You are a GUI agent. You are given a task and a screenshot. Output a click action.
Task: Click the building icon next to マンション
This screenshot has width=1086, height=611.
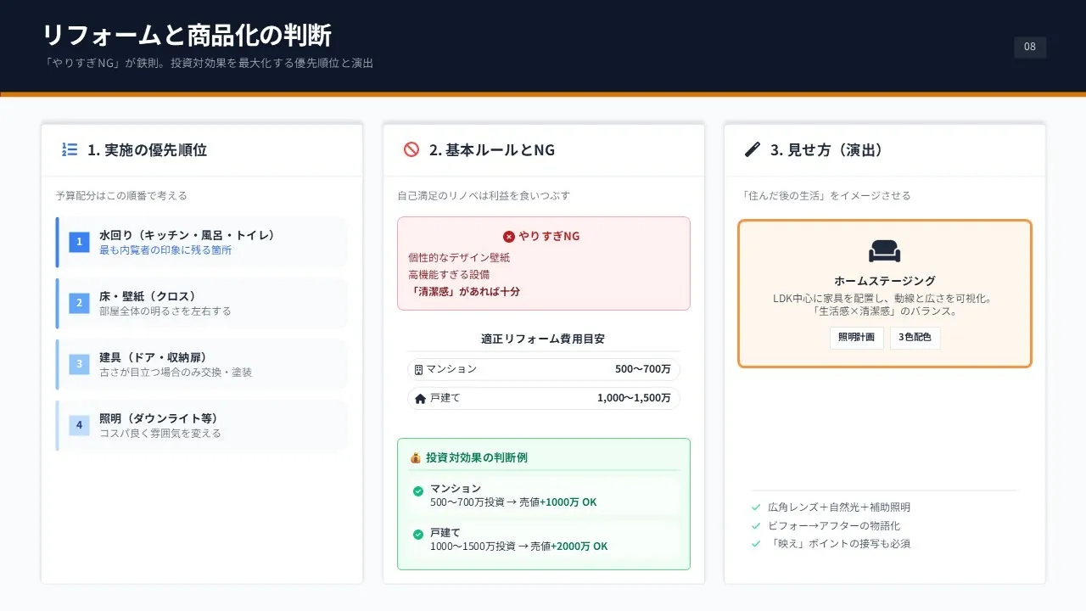(418, 370)
